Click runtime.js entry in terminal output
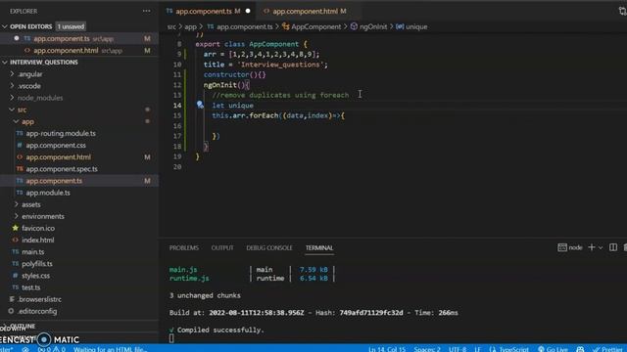The image size is (627, 352). pos(189,278)
